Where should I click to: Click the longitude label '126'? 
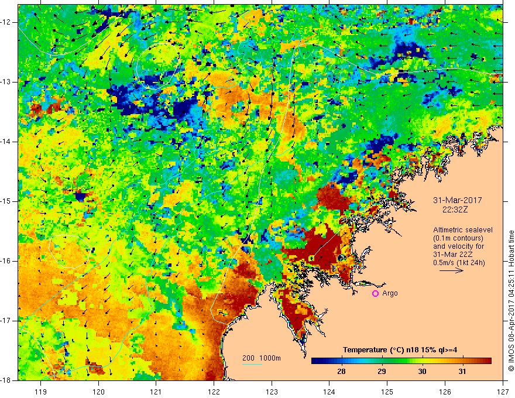click(445, 392)
